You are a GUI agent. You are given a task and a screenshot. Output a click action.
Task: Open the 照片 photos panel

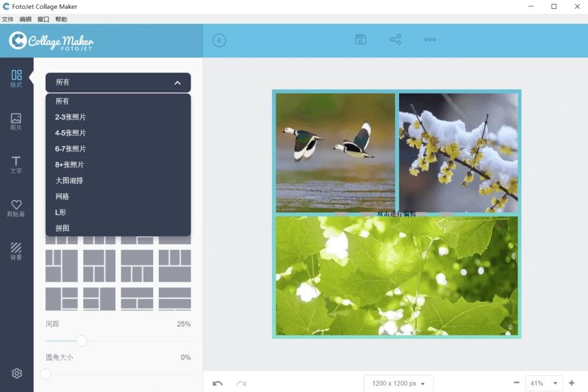16,122
